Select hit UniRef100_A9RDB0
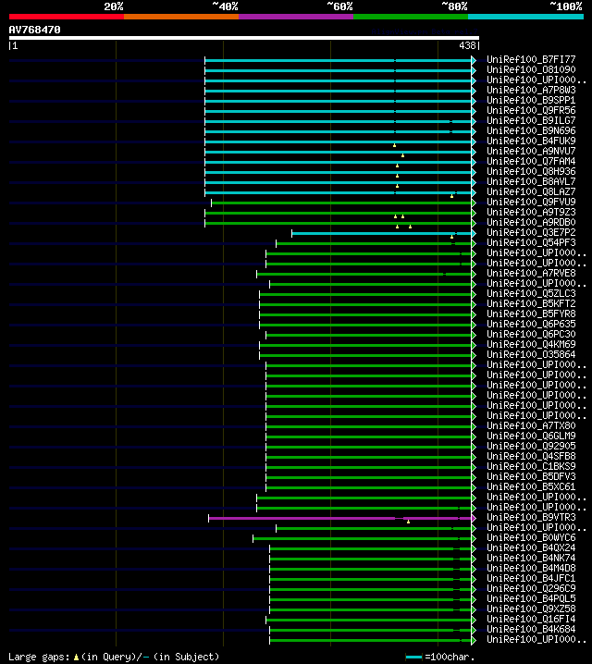Image resolution: width=592 pixels, height=664 pixels. (x=531, y=222)
